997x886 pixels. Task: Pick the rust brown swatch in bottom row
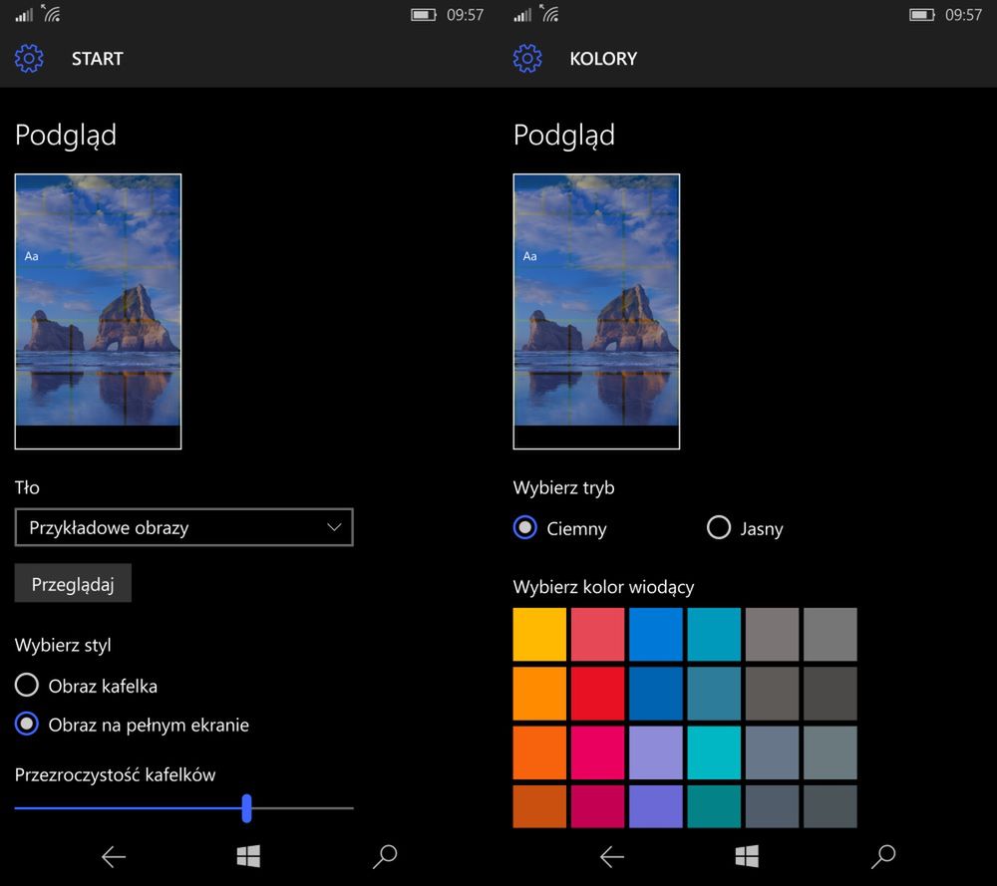coord(539,806)
